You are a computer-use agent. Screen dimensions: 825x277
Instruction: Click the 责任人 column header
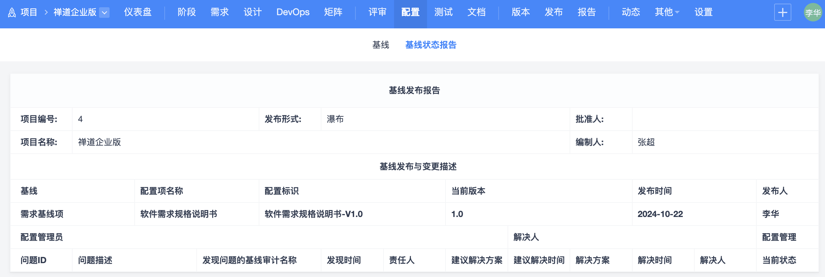pyautogui.click(x=402, y=260)
